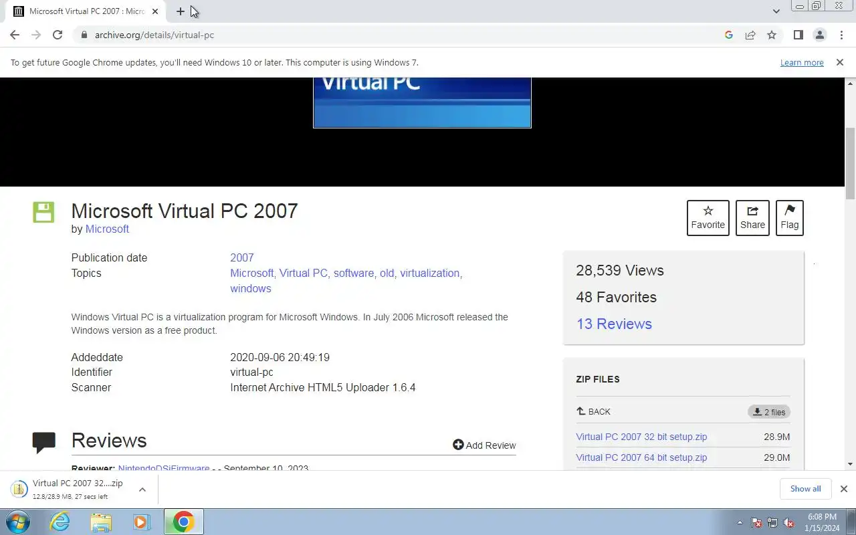This screenshot has height=535, width=856.
Task: Show all downloads
Action: point(805,489)
